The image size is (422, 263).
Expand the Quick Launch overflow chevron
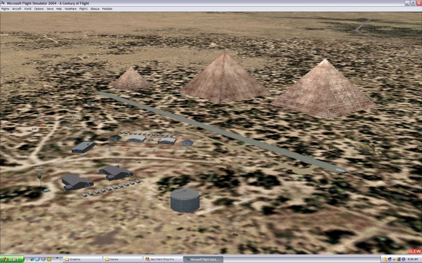(x=57, y=258)
